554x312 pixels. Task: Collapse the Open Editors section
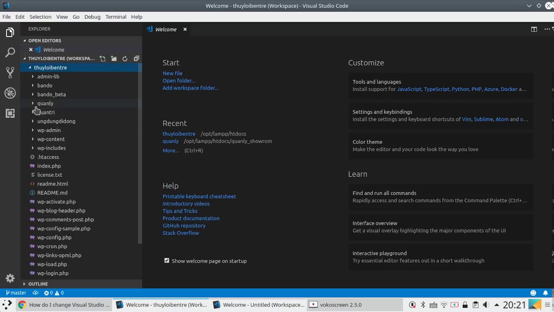coord(81,41)
